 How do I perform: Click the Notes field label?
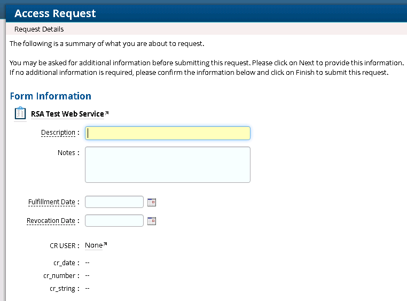66,153
